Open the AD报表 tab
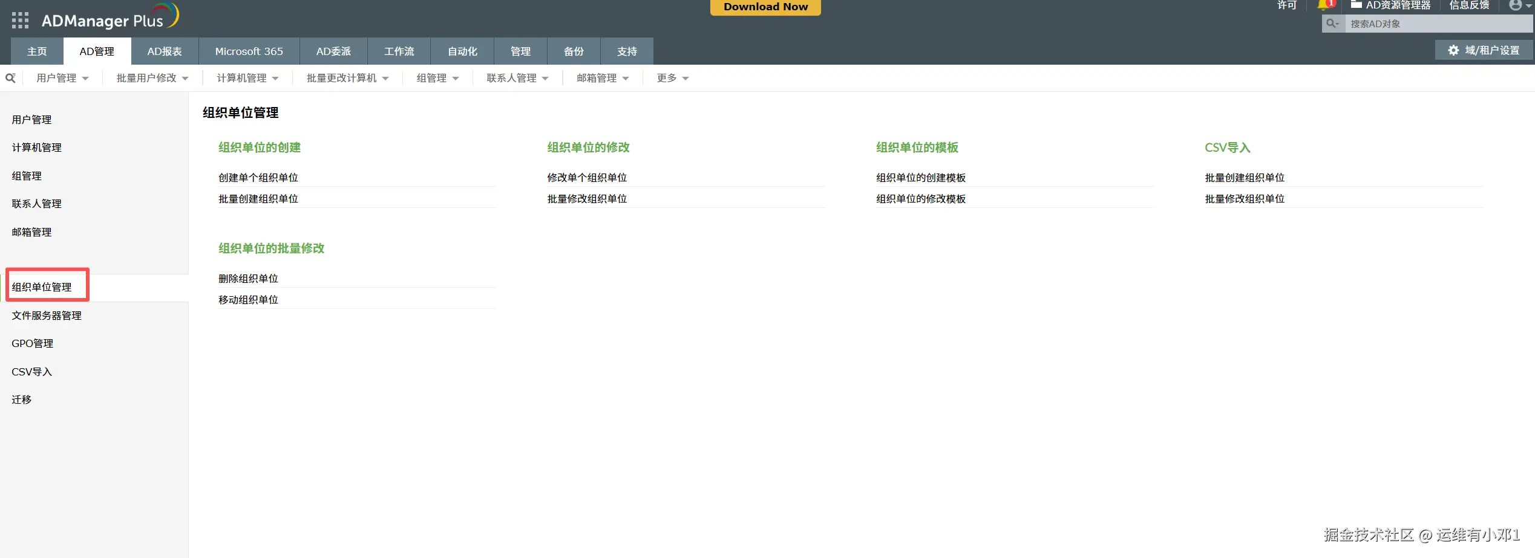Viewport: 1535px width, 558px height. (x=165, y=51)
